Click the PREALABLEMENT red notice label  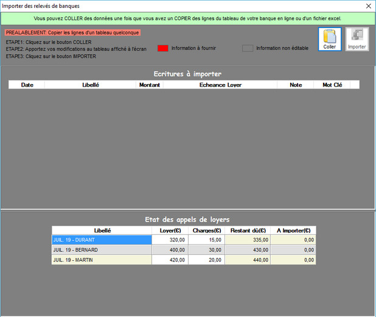[72, 32]
